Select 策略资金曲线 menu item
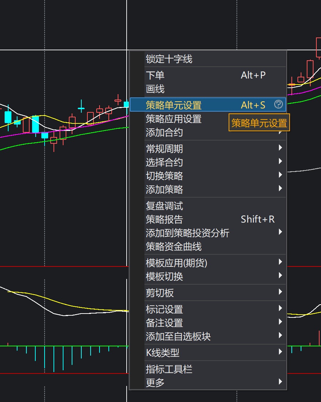Viewport: 321px width, 402px height. [174, 246]
